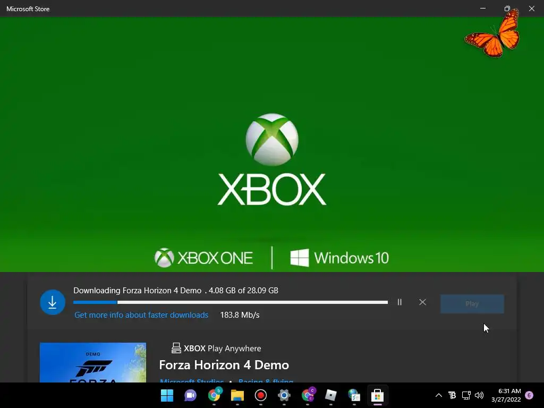This screenshot has height=408, width=544.
Task: Open 'Get more info about faster downloads' link
Action: [141, 315]
